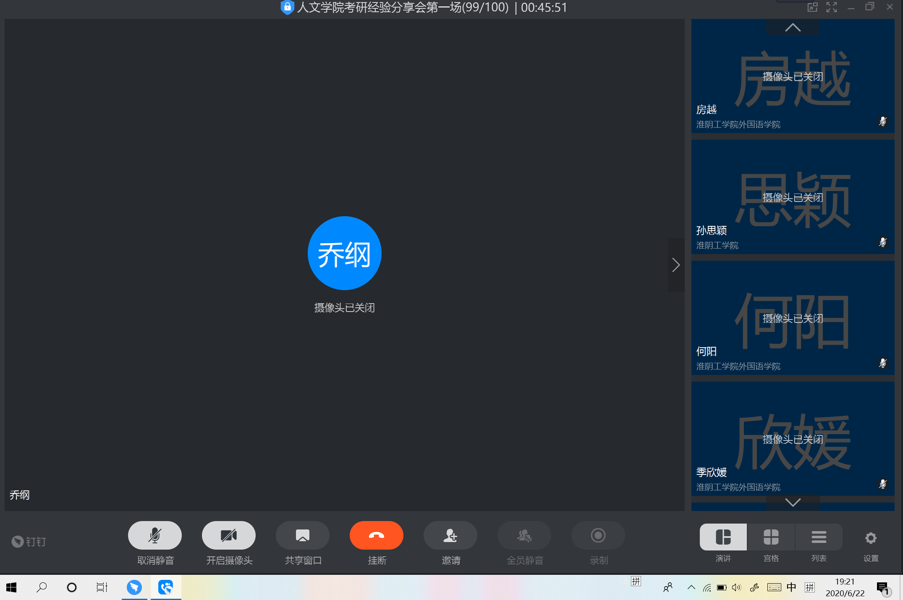
Task: Enter fullscreen mode icon in title bar
Action: (x=831, y=7)
